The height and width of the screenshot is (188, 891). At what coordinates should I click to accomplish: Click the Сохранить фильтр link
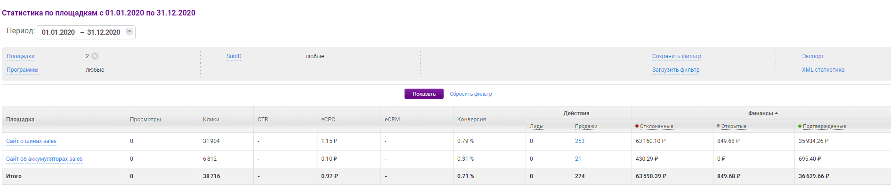pos(676,56)
